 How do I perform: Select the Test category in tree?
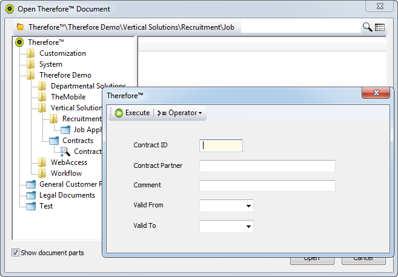pyautogui.click(x=45, y=206)
